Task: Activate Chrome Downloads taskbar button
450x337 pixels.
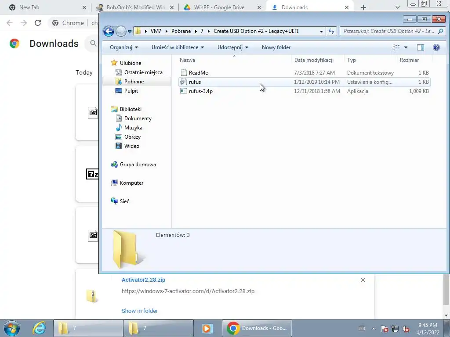Action: (x=257, y=328)
